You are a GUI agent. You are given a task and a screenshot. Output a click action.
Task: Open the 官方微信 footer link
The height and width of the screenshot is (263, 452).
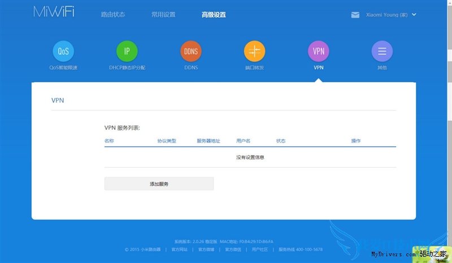click(233, 249)
